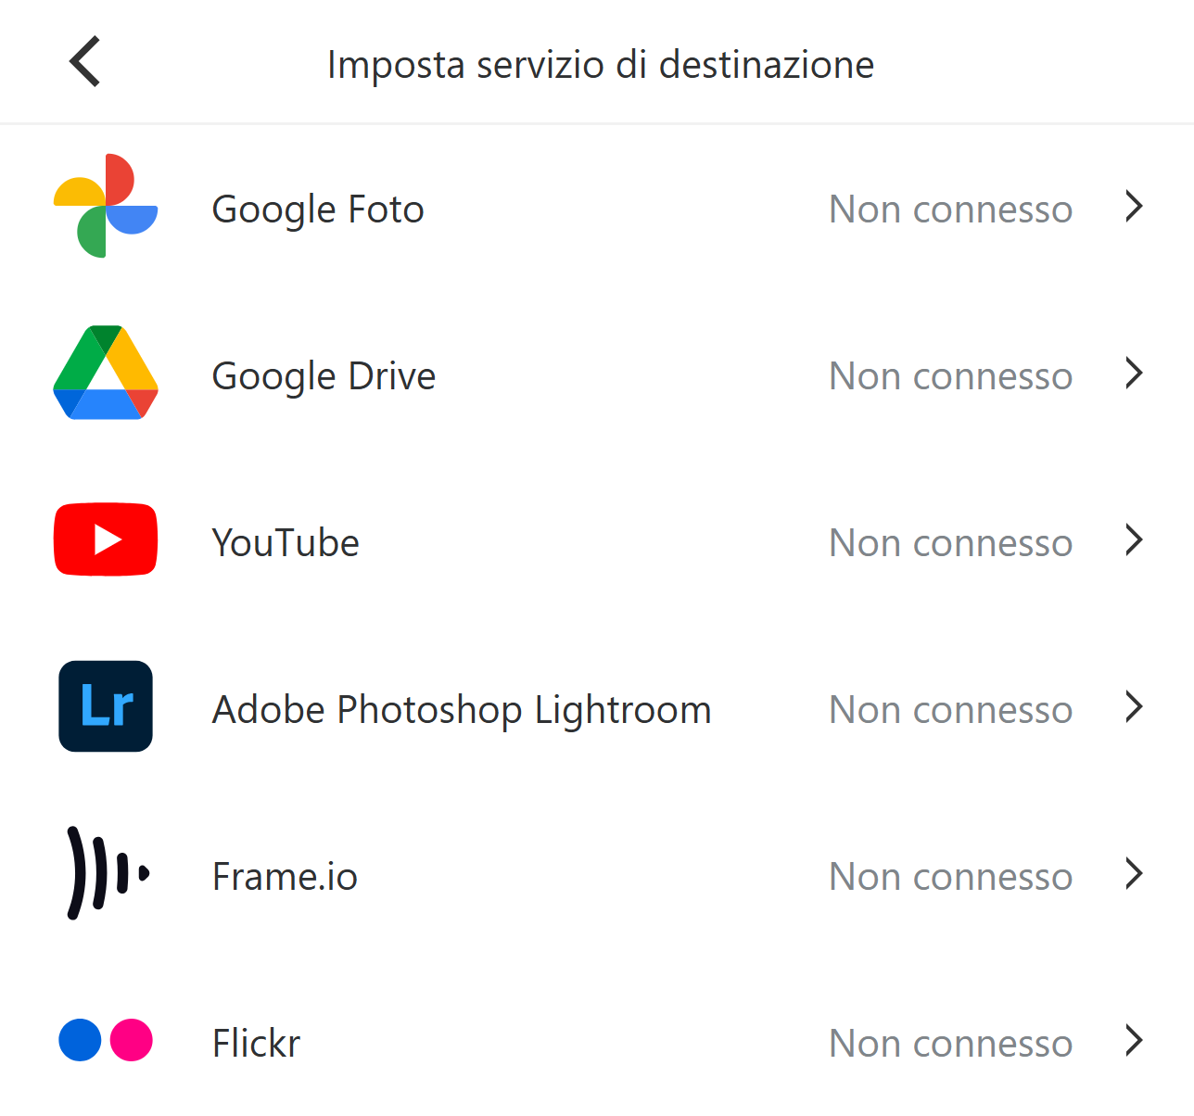This screenshot has width=1194, height=1116.
Task: Open Adobe Lightroom chevron arrow
Action: [1133, 706]
